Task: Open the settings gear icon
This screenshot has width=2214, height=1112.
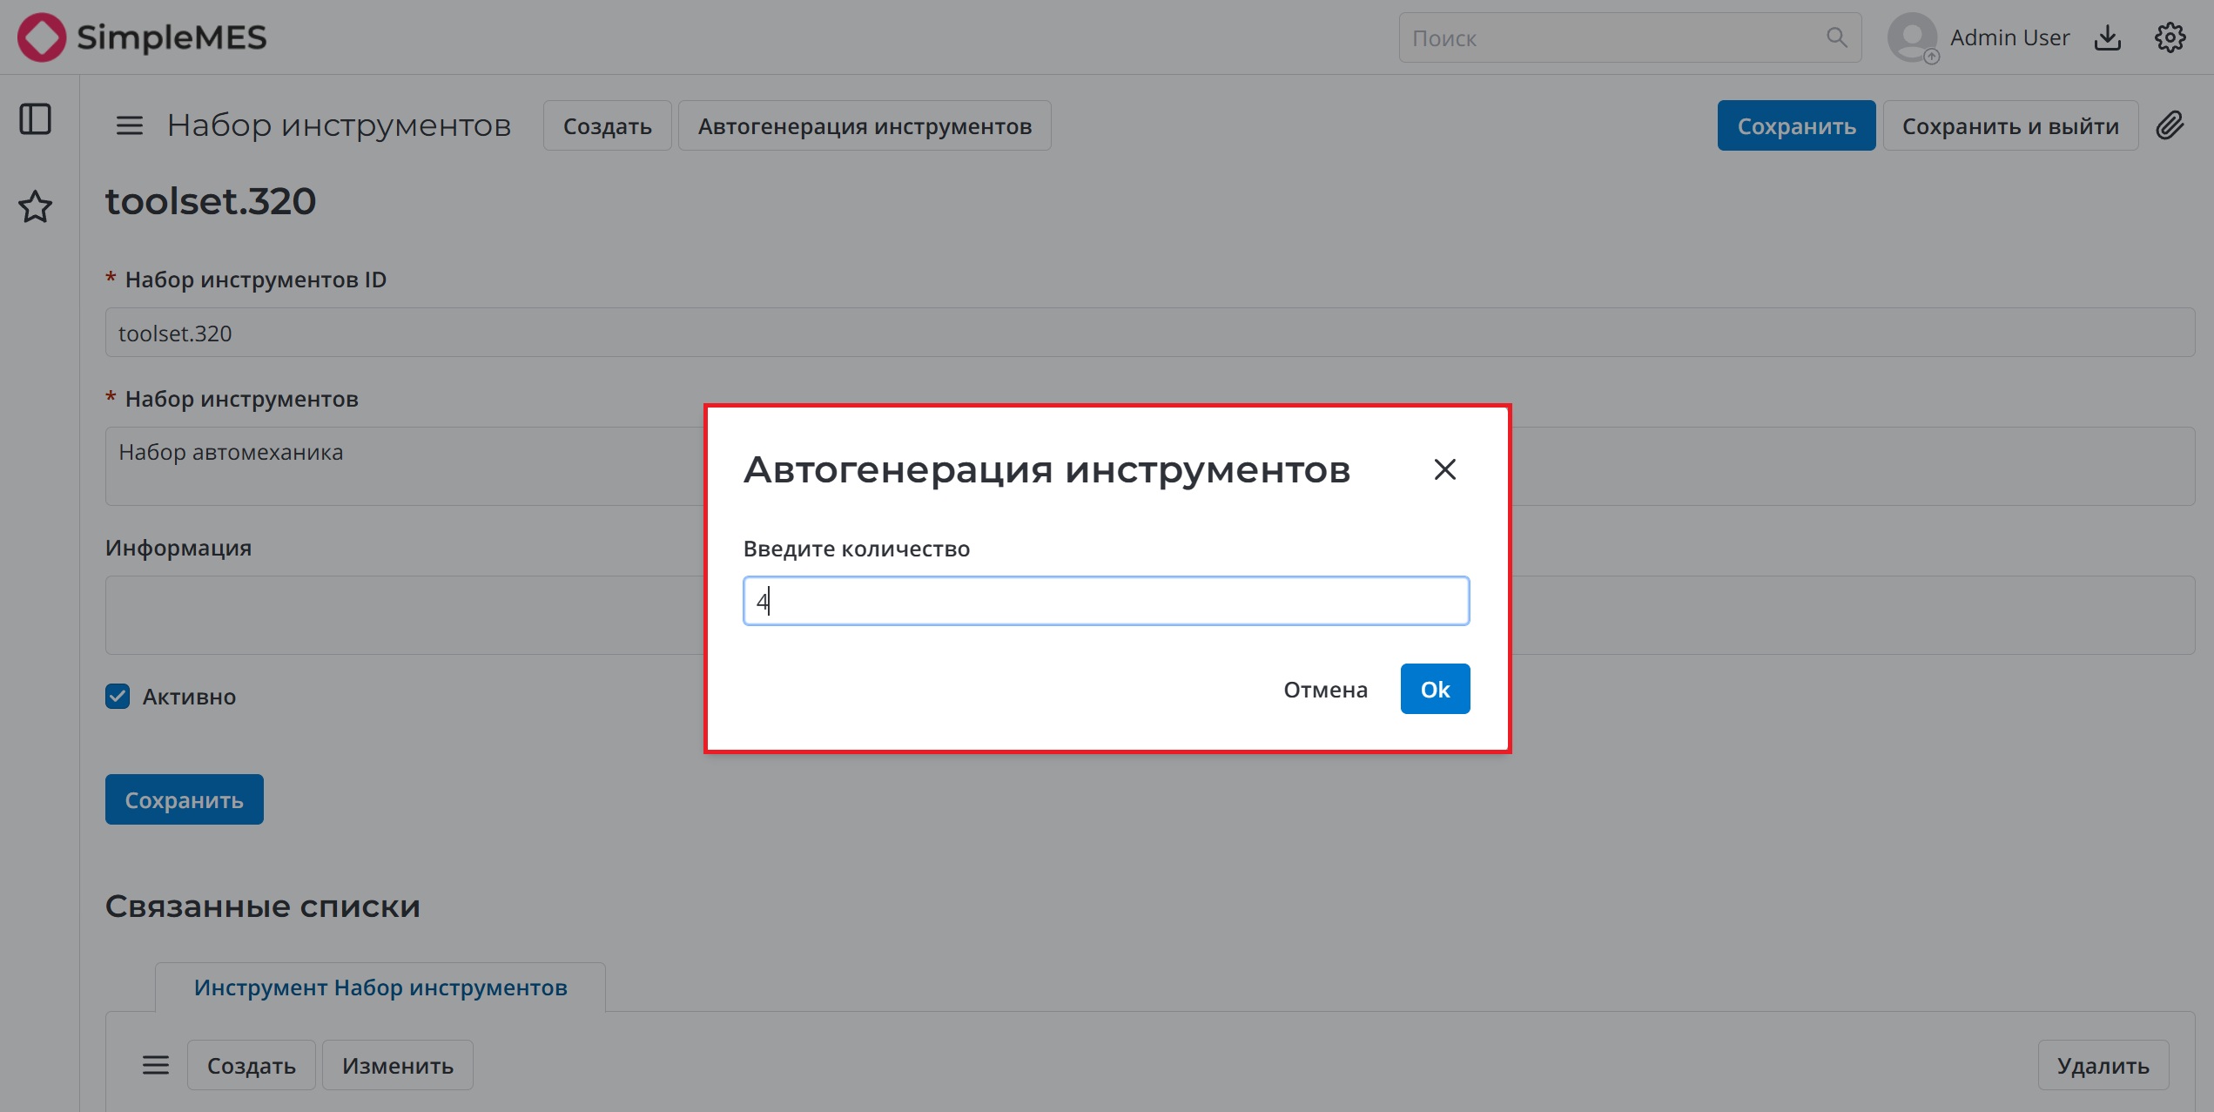Action: click(2170, 37)
